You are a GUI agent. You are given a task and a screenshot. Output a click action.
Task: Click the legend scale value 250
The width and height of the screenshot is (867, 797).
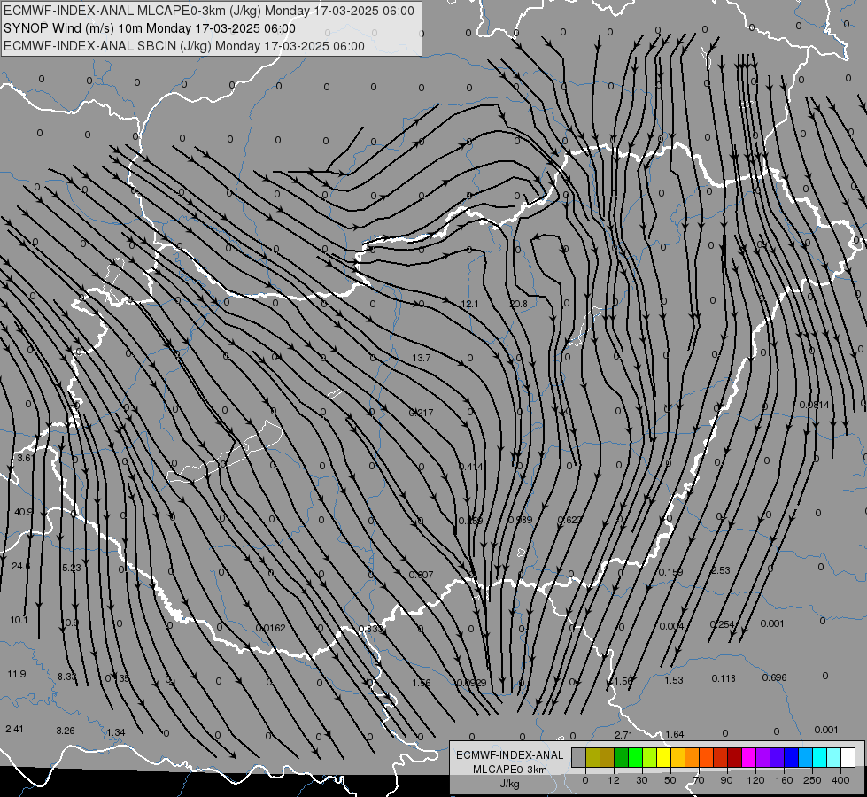[x=812, y=780]
